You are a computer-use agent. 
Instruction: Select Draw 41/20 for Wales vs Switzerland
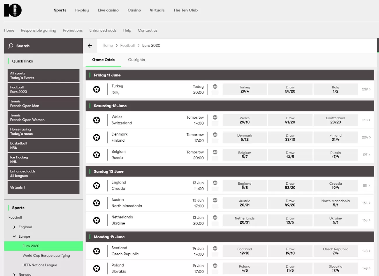[290, 120]
